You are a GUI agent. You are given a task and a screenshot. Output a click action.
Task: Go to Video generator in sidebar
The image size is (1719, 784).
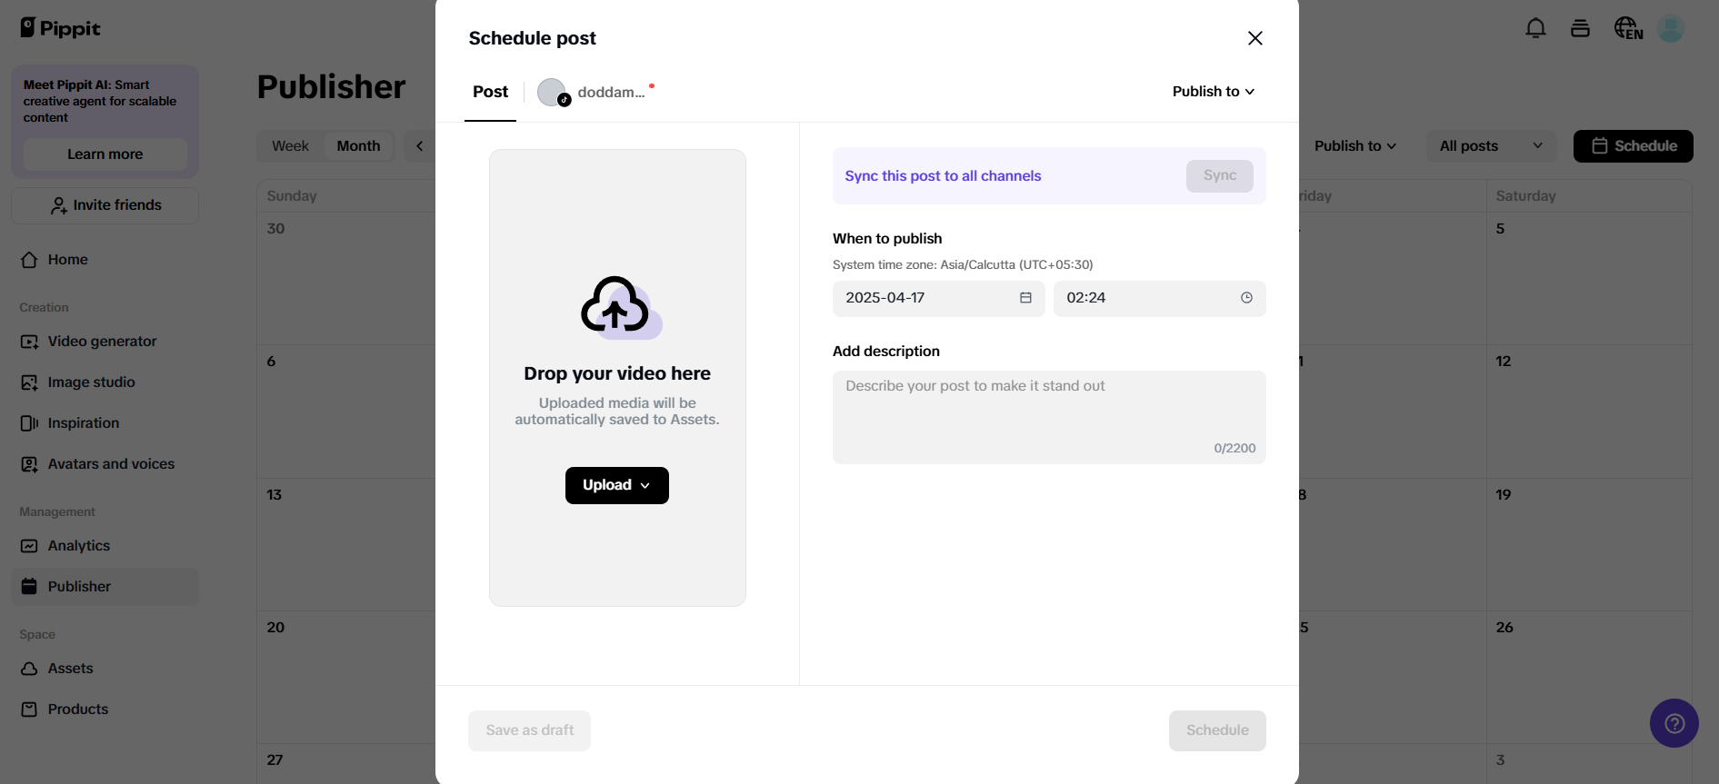[102, 342]
